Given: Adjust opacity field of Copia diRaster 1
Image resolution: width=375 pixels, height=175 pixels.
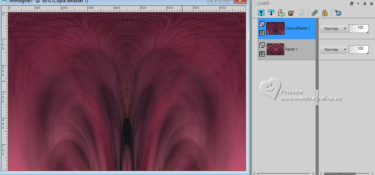Looking at the screenshot, I should tap(358, 28).
